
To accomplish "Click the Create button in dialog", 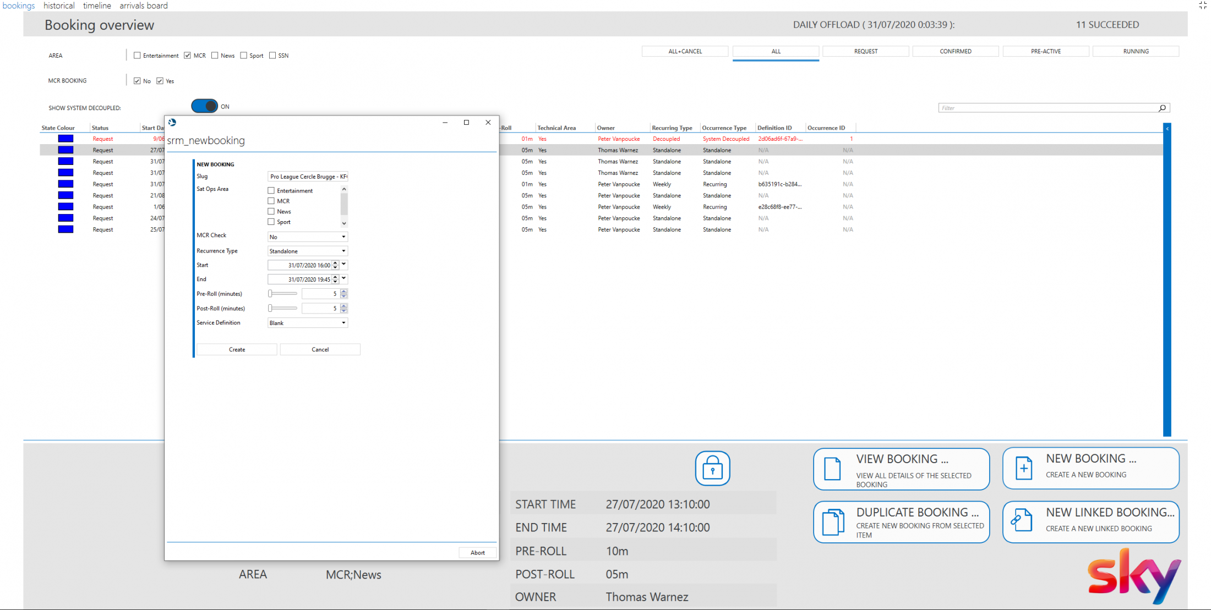I will pos(237,349).
